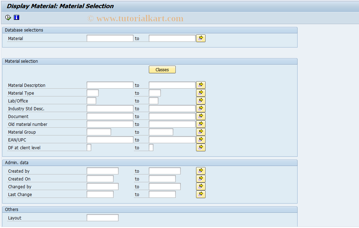Open multiple selection for Material Type

201,93
